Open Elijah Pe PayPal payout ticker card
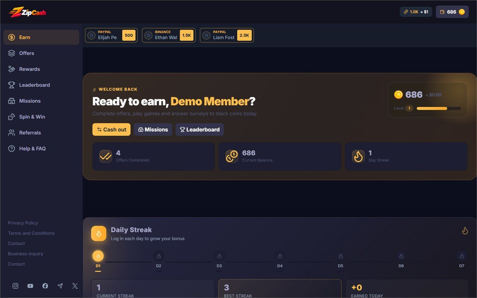This screenshot has height=298, width=477. 111,35
